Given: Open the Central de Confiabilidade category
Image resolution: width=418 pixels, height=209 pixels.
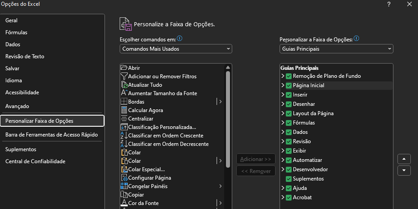Looking at the screenshot, I should 35,161.
